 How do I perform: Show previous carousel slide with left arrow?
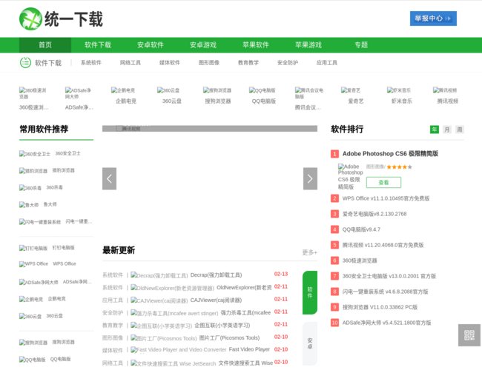coord(109,178)
